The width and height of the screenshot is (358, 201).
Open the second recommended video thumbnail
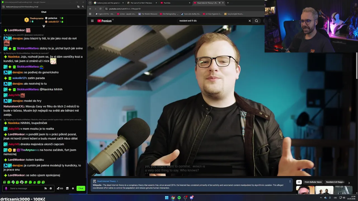pyautogui.click(x=324, y=190)
